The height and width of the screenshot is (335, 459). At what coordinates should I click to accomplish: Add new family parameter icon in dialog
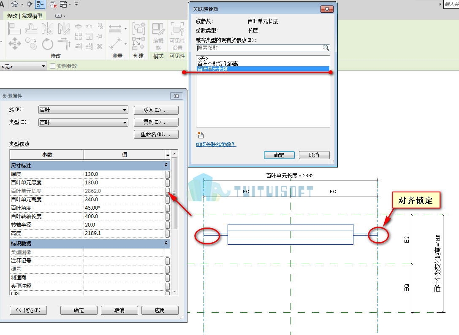pos(201,135)
